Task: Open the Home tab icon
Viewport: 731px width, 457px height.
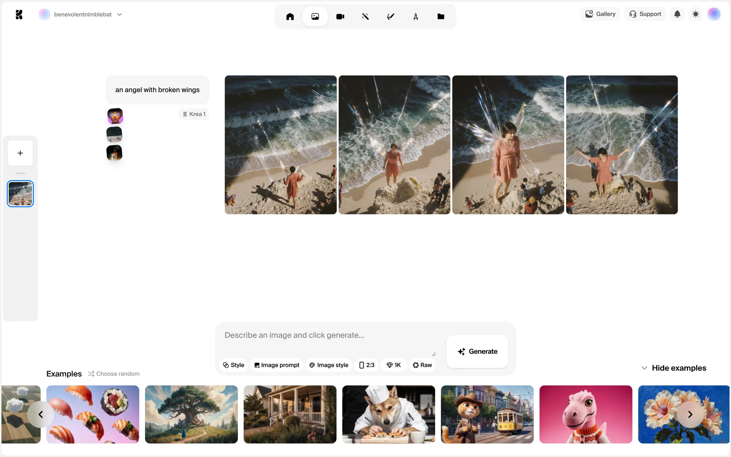Action: [x=290, y=16]
